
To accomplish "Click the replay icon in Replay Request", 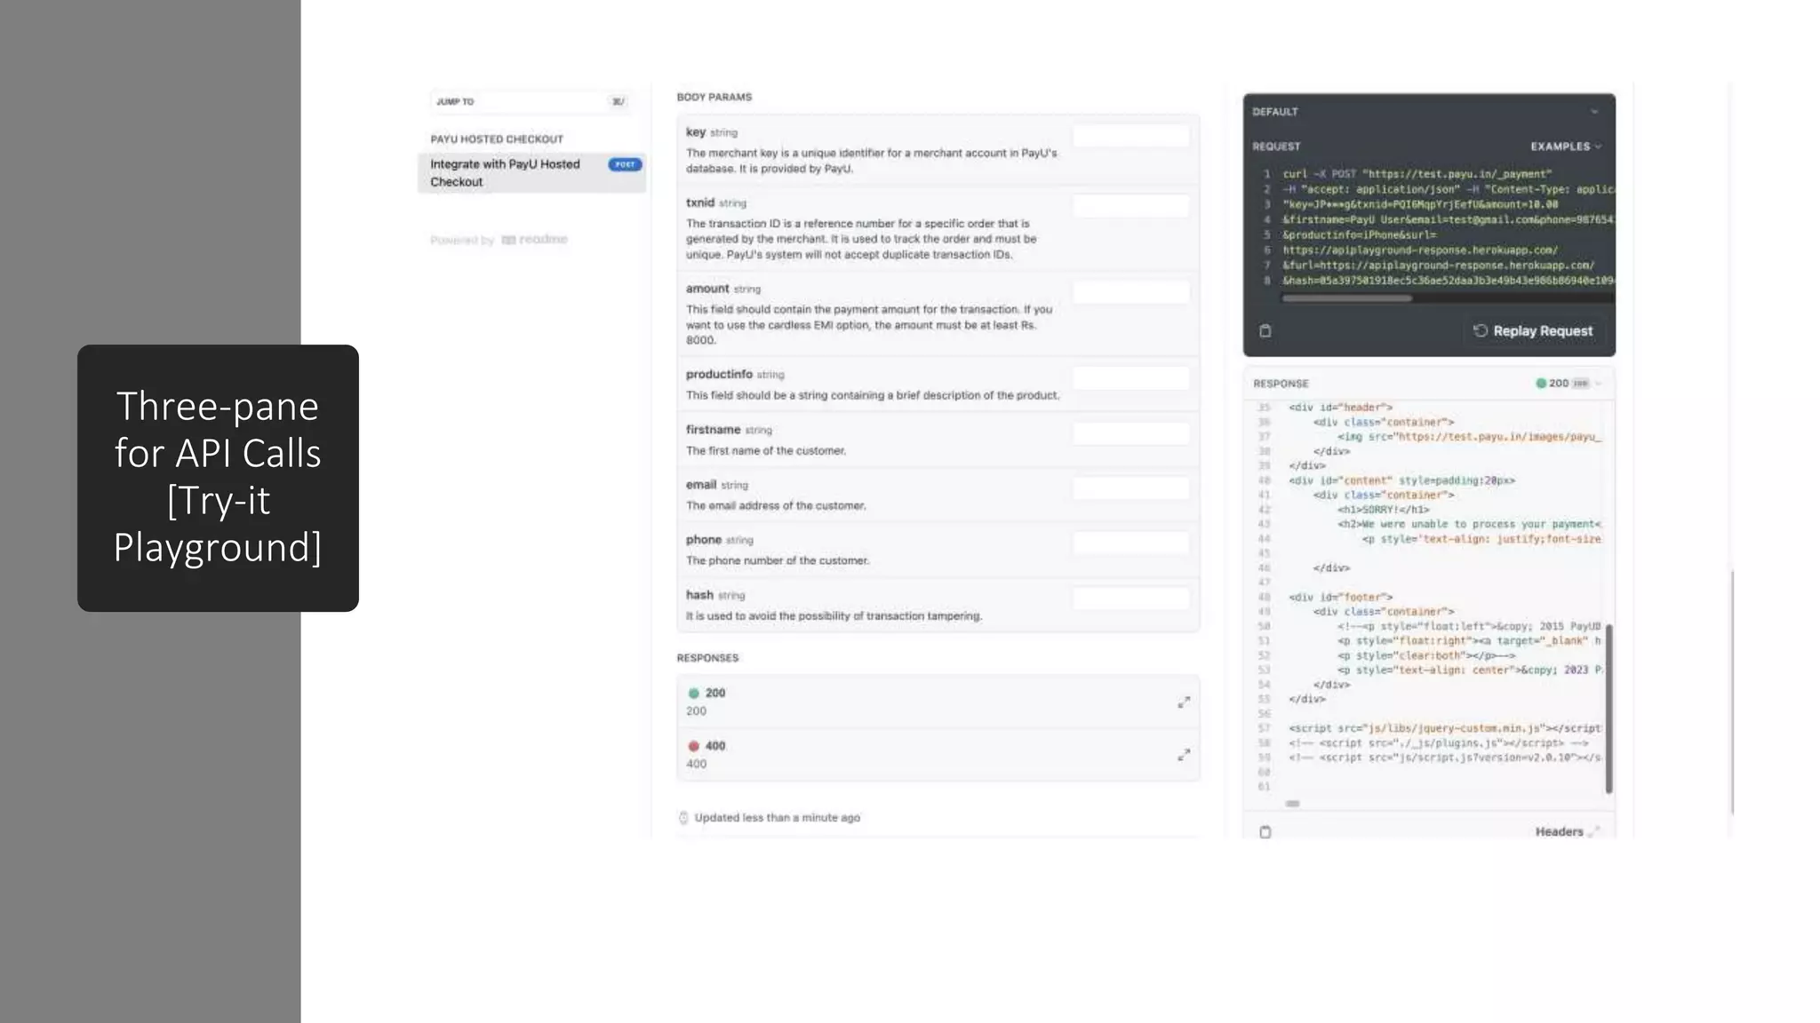I will [1480, 330].
